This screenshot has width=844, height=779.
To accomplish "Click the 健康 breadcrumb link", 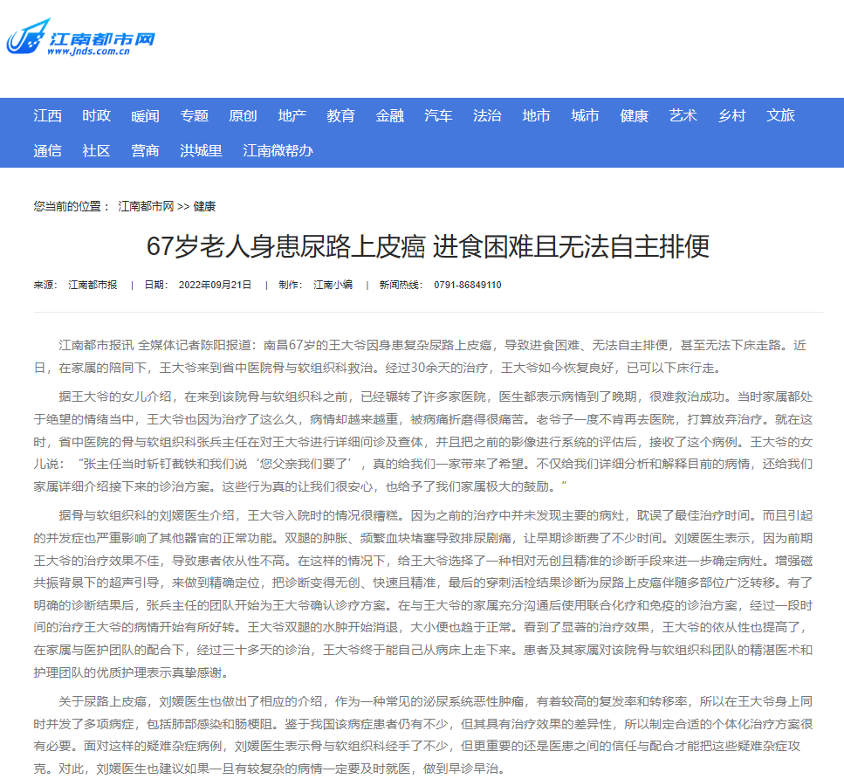I will (x=204, y=207).
